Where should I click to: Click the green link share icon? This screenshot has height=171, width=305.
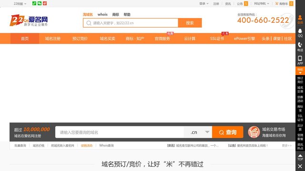pos(34,3)
